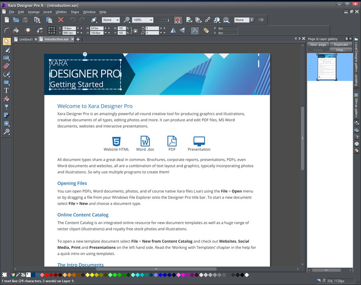361x285 pixels.
Task: Expand the arrow beside rightmost None field
Action: pos(252,20)
